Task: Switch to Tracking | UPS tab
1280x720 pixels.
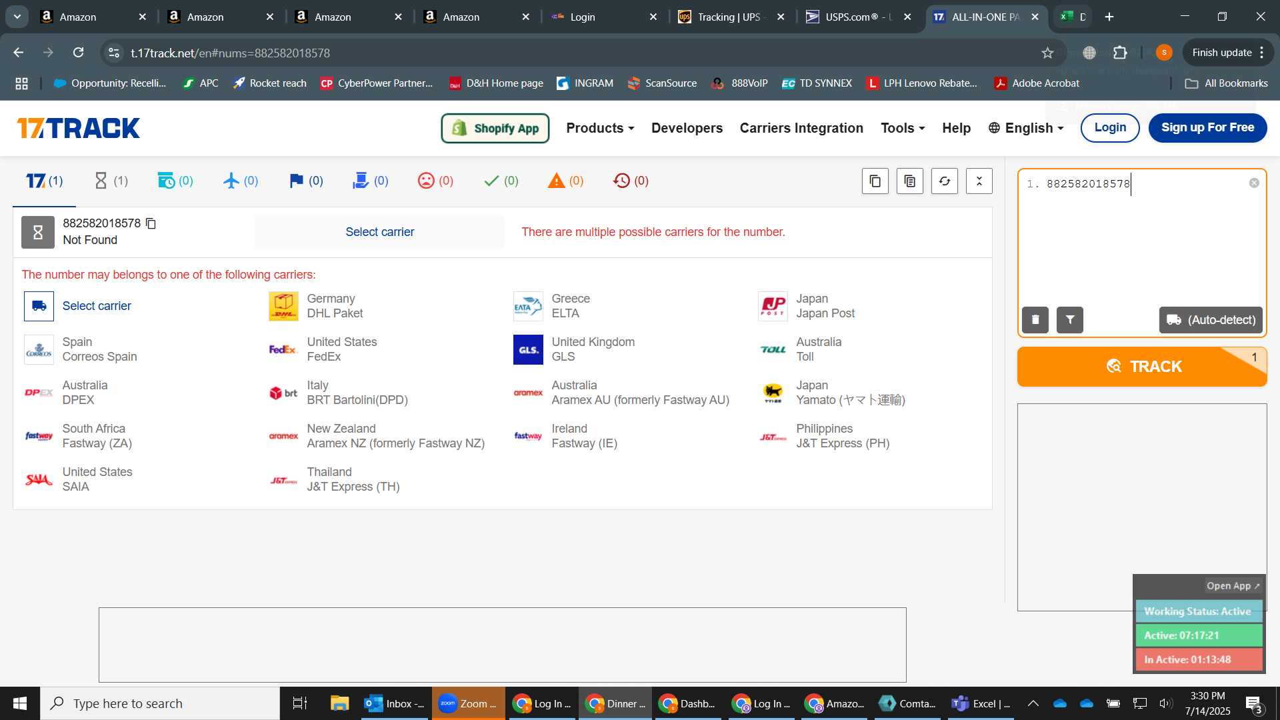Action: (x=731, y=17)
